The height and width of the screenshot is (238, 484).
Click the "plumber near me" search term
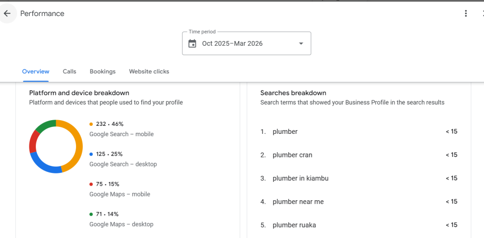point(298,202)
